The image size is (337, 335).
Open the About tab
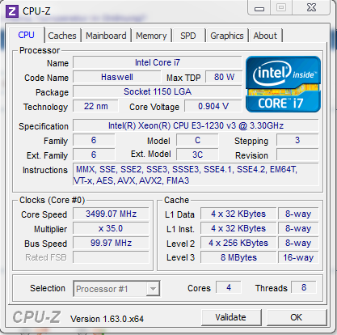265,36
